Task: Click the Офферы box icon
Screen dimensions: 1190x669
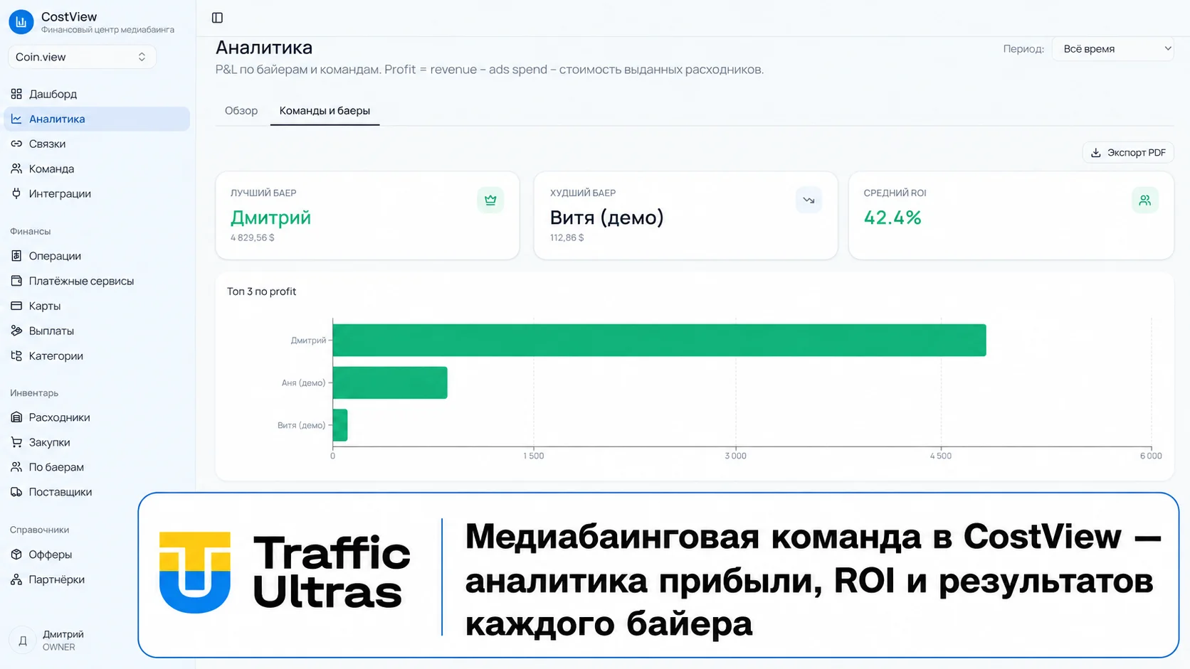Action: coord(16,555)
